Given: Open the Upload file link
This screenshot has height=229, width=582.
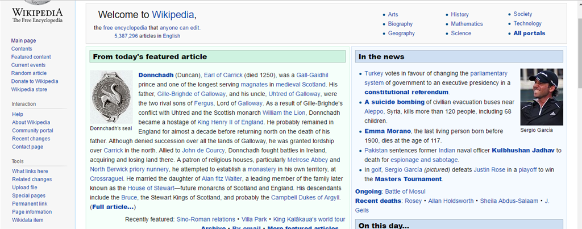Looking at the screenshot, I should [24, 188].
